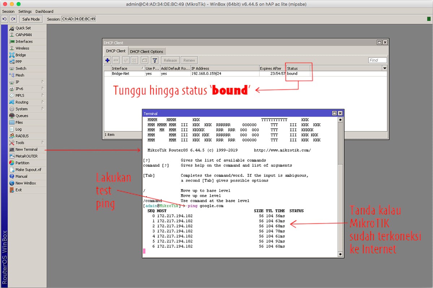
Task: Open Manual from sidebar
Action: click(27, 176)
